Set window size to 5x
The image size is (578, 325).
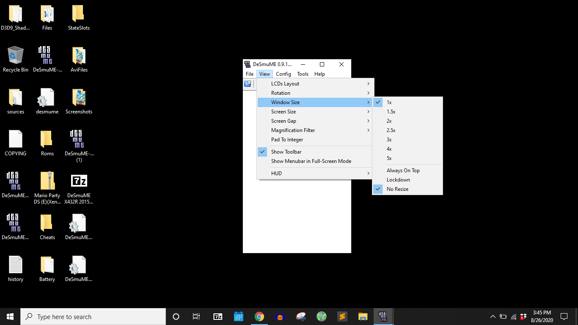point(407,158)
